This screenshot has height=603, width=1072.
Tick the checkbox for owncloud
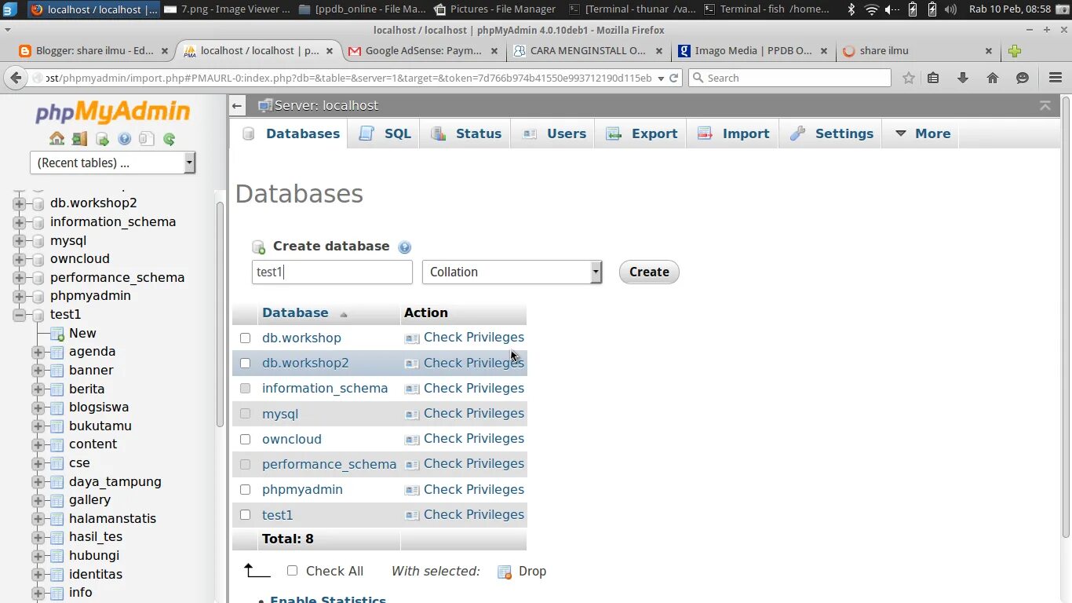tap(245, 440)
